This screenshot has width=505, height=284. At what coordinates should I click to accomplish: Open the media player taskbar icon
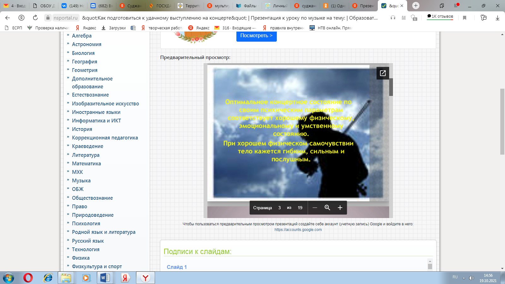[86, 278]
